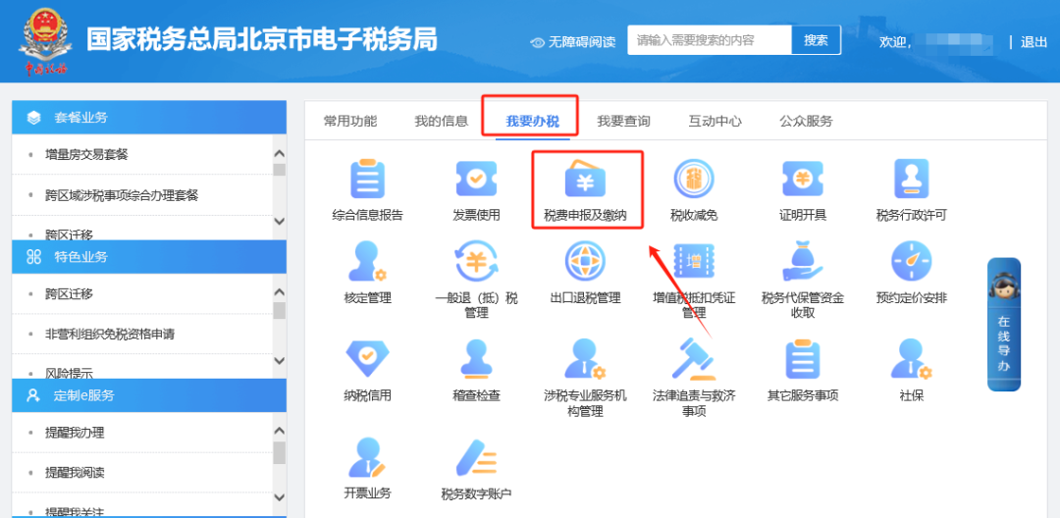Screen dimensions: 1060x518
Task: Open 税务代保管资金收取 icon
Action: 803,262
